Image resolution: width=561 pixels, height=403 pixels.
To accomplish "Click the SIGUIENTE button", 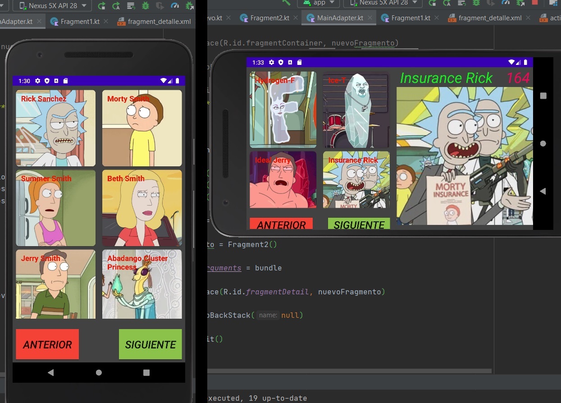I will [x=150, y=344].
